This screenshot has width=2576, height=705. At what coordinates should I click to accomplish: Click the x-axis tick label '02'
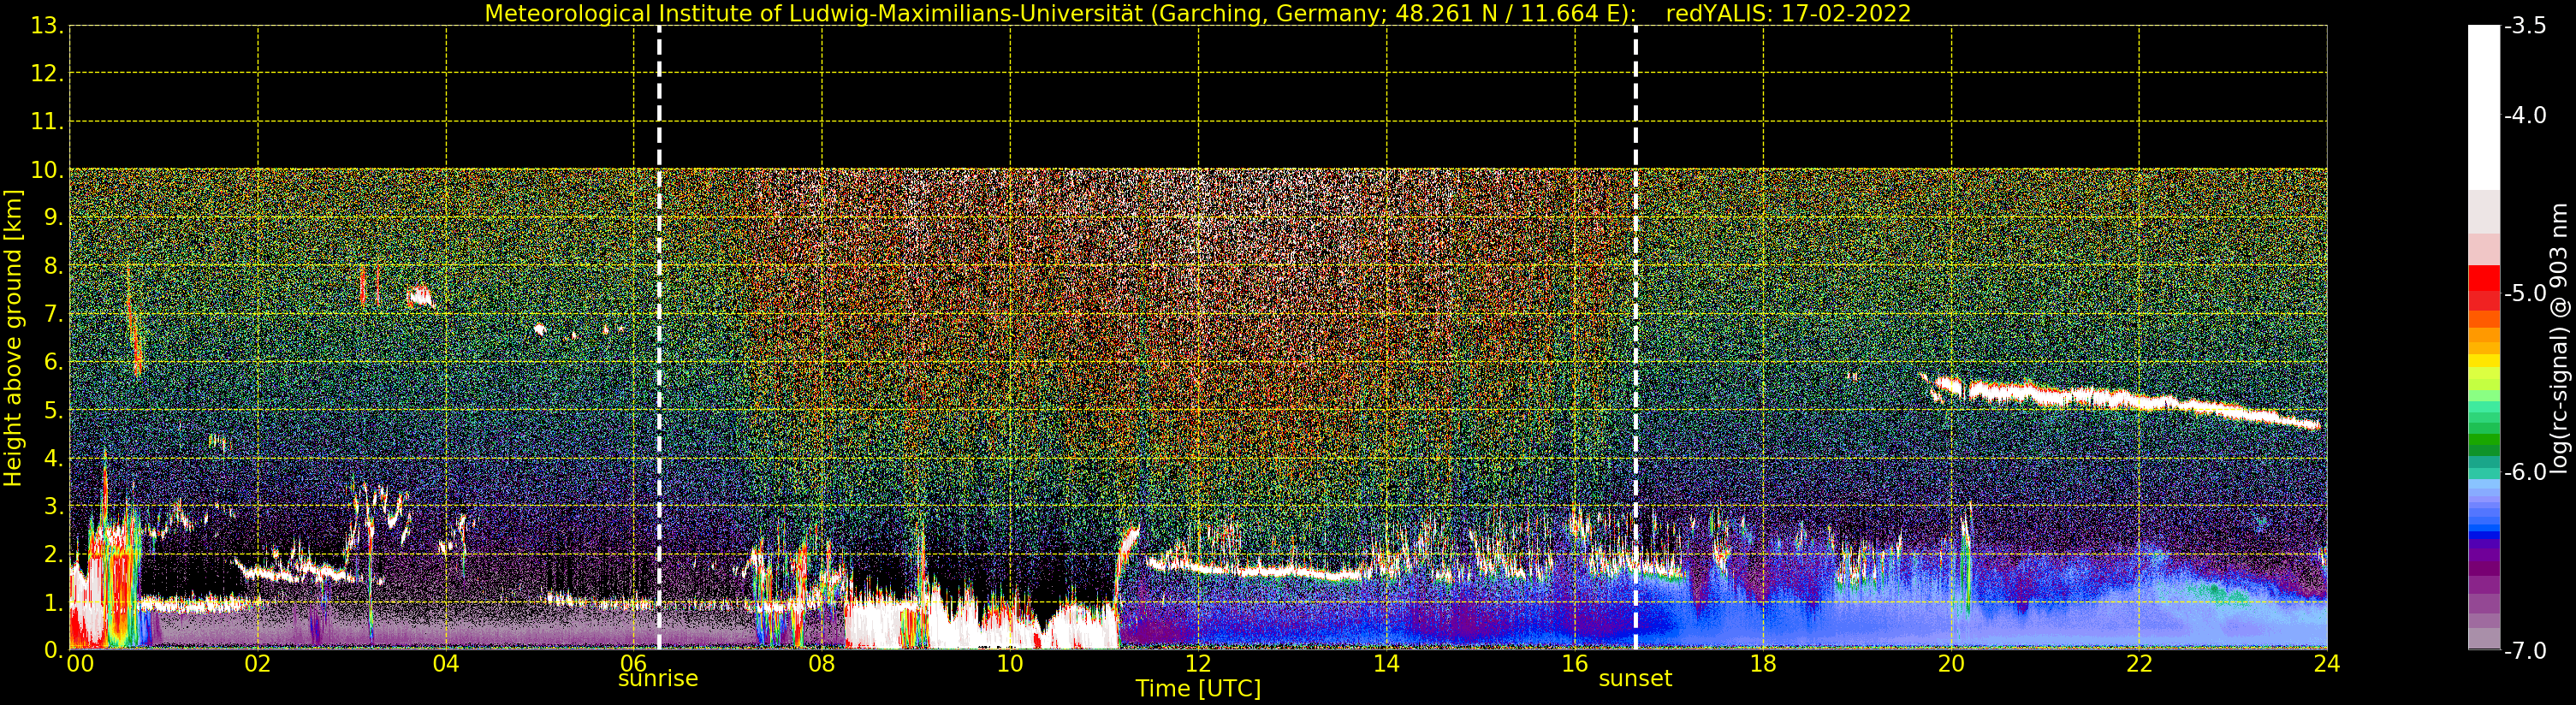257,664
